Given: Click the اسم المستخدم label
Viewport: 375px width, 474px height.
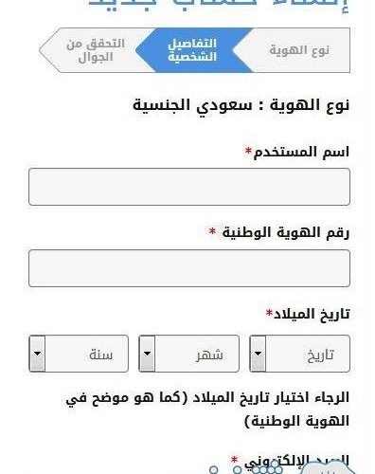Looking at the screenshot, I should [301, 153].
